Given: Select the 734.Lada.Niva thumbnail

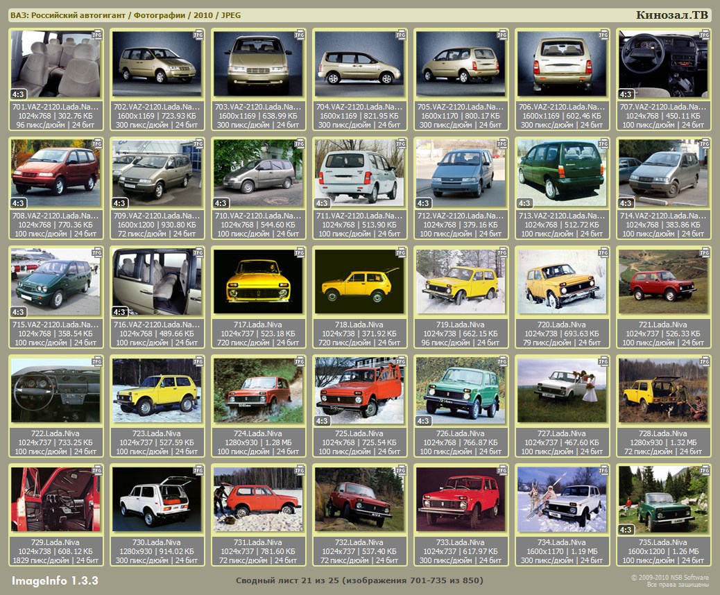Looking at the screenshot, I should (x=562, y=499).
